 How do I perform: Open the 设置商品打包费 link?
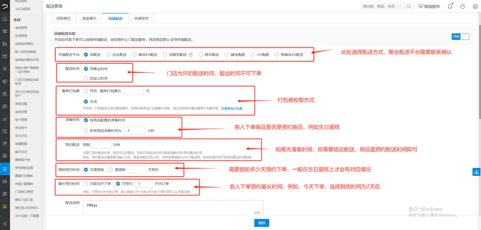coord(231,108)
